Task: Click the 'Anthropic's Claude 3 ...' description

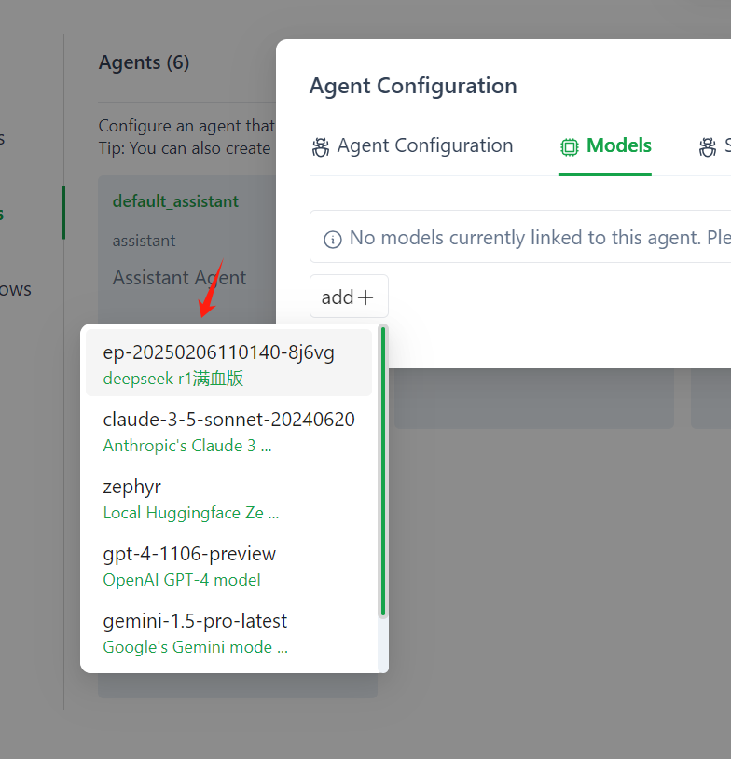Action: click(187, 446)
